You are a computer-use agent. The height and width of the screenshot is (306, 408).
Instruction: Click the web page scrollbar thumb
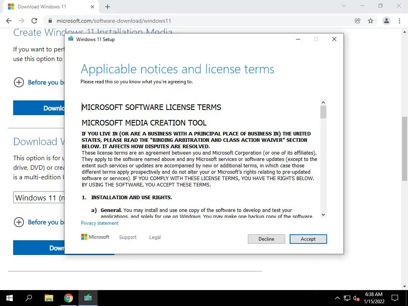click(x=404, y=148)
